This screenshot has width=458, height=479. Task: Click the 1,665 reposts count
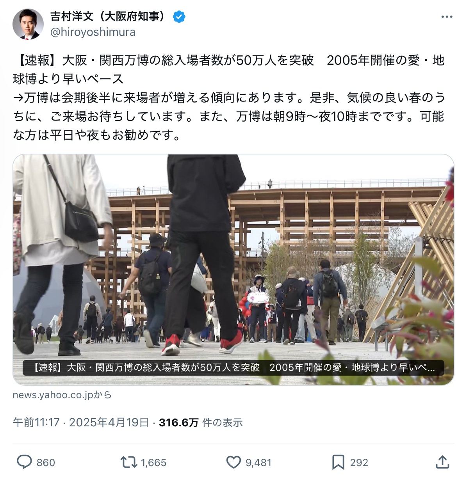click(x=153, y=463)
